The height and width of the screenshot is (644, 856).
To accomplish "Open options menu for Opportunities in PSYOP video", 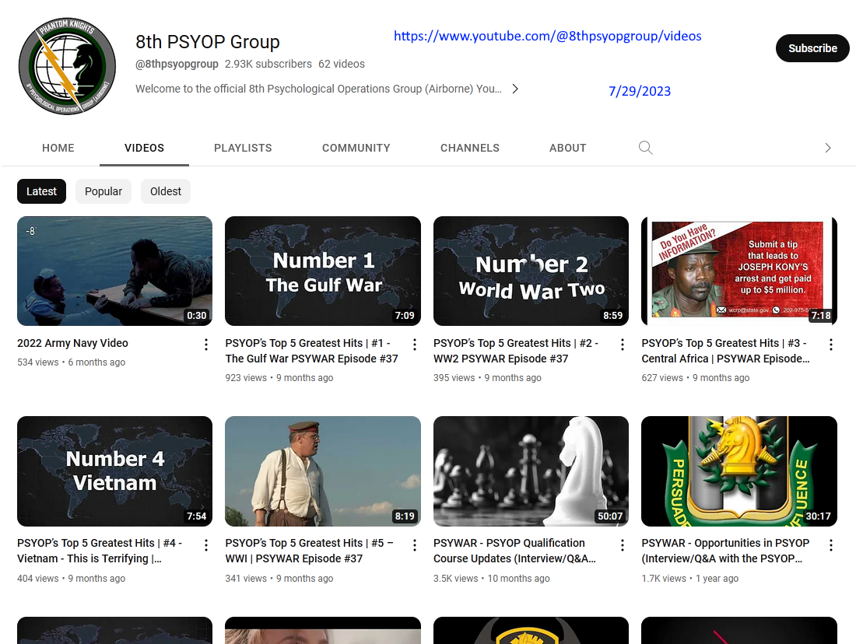I will 830,544.
